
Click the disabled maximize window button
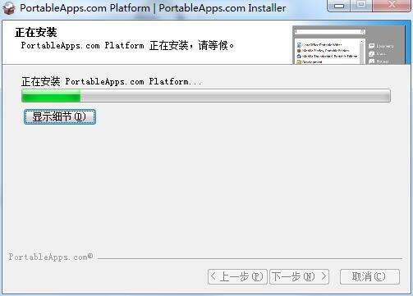click(x=361, y=6)
